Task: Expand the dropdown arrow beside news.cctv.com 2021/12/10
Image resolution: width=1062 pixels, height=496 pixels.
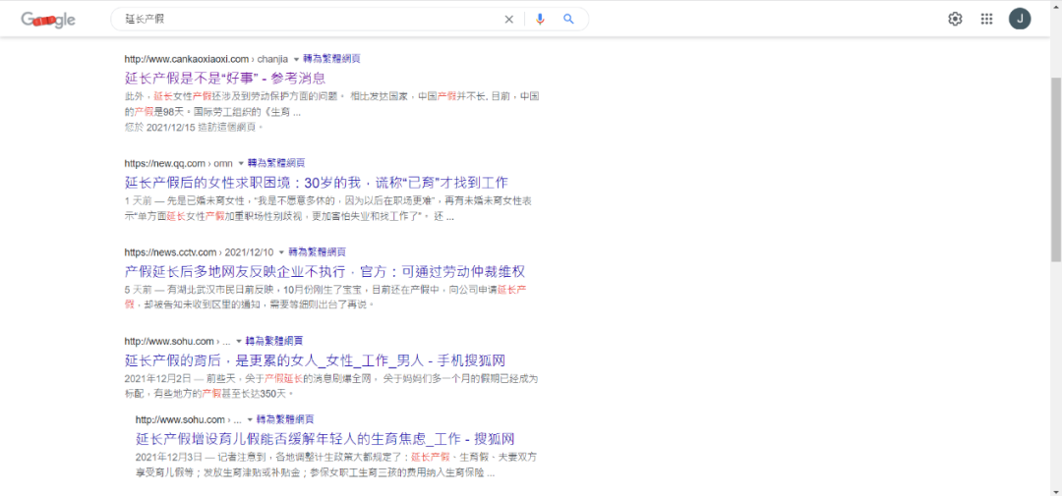Action: coord(282,252)
